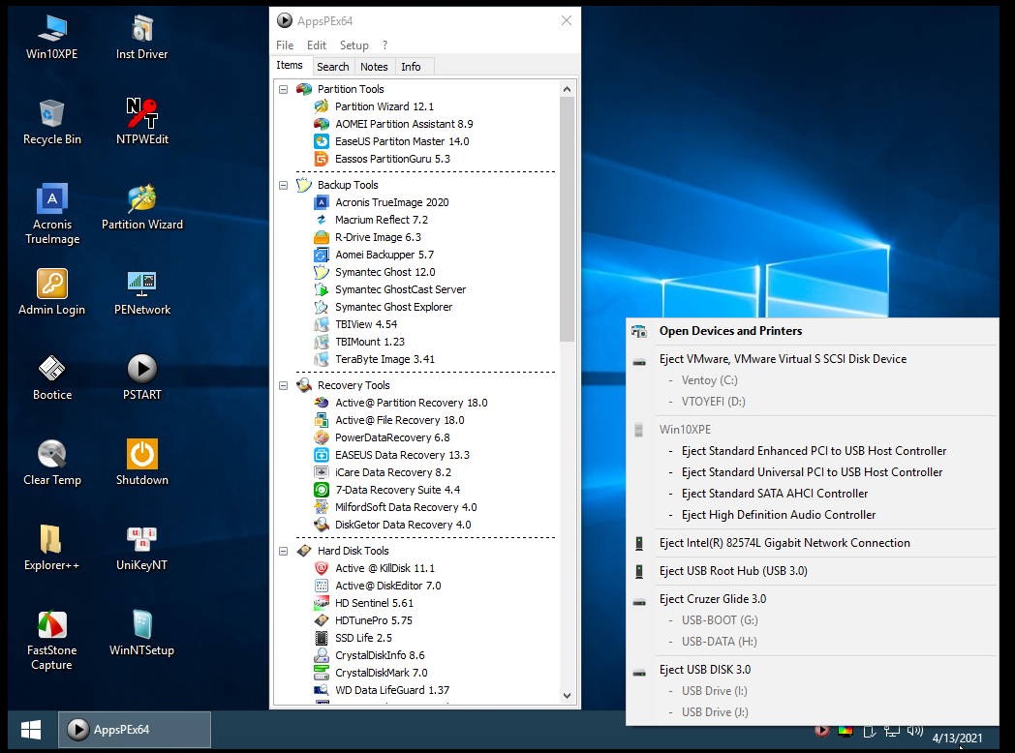
Task: Collapse the Hard Disk Tools group
Action: tap(284, 551)
